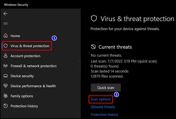Image resolution: width=176 pixels, height=119 pixels.
Task: Start a Quick scan
Action: click(x=106, y=88)
